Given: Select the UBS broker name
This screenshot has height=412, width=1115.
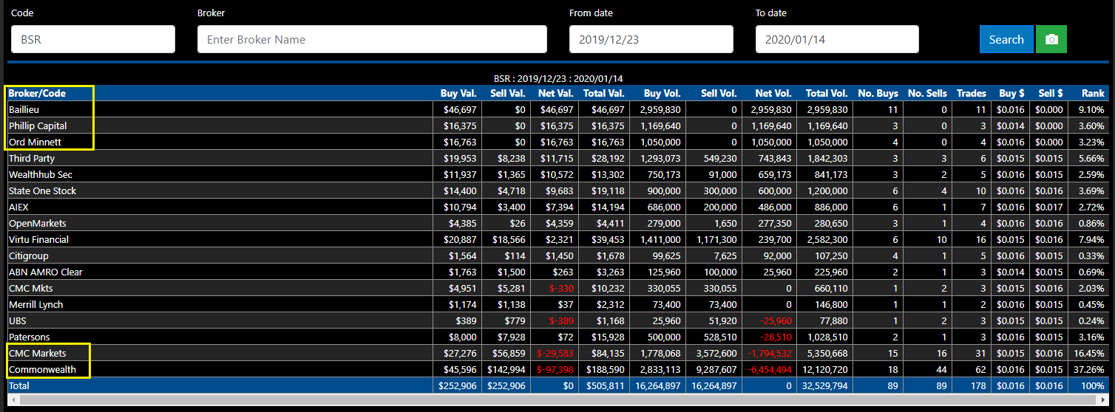Looking at the screenshot, I should click(17, 320).
